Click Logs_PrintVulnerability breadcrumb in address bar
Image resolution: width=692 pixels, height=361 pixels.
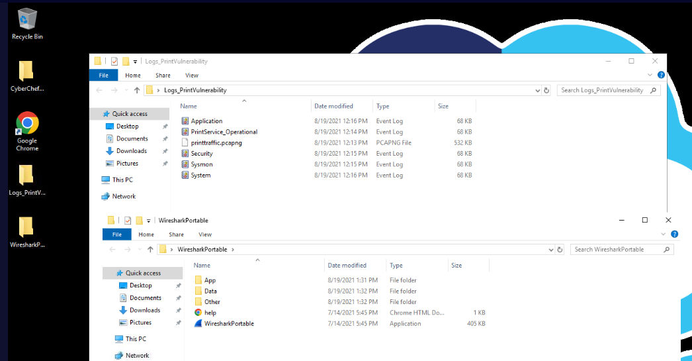(x=195, y=90)
